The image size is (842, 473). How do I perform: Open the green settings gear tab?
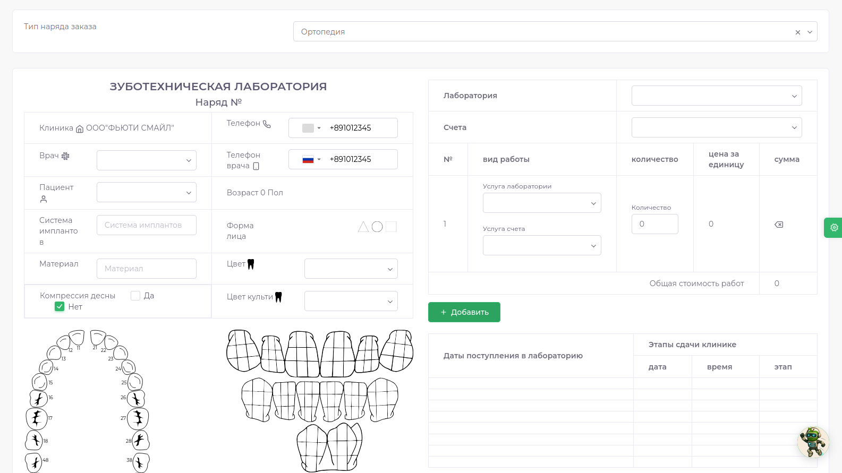tap(834, 228)
